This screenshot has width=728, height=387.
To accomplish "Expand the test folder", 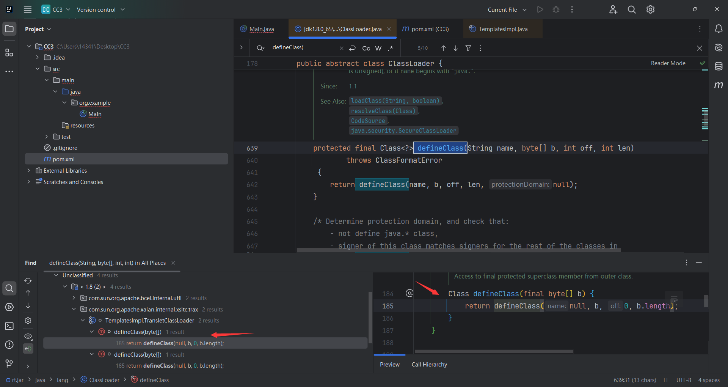I will pos(47,137).
